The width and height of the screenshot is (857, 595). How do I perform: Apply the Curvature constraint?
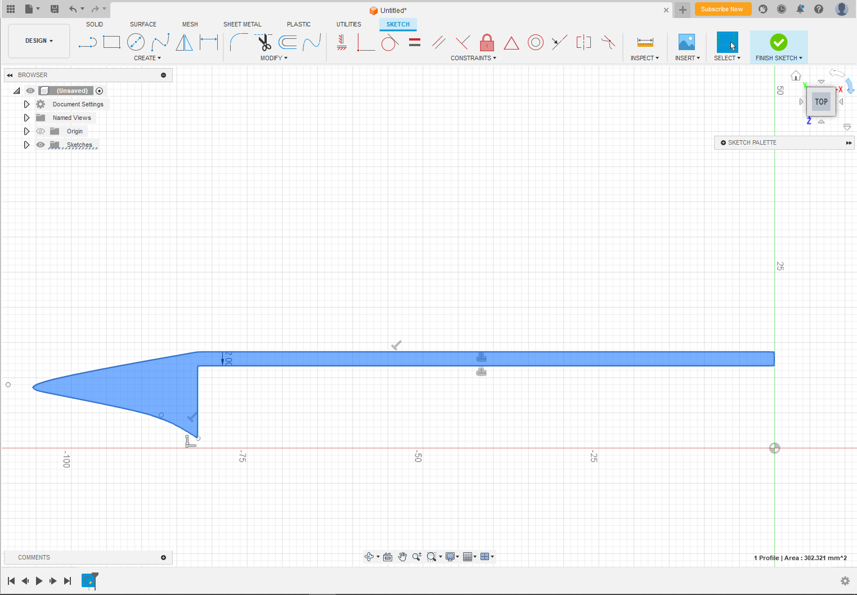tap(608, 42)
